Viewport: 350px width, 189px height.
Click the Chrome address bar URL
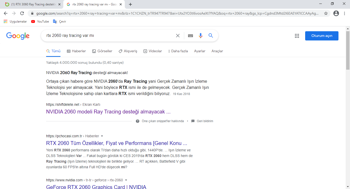tap(177, 13)
